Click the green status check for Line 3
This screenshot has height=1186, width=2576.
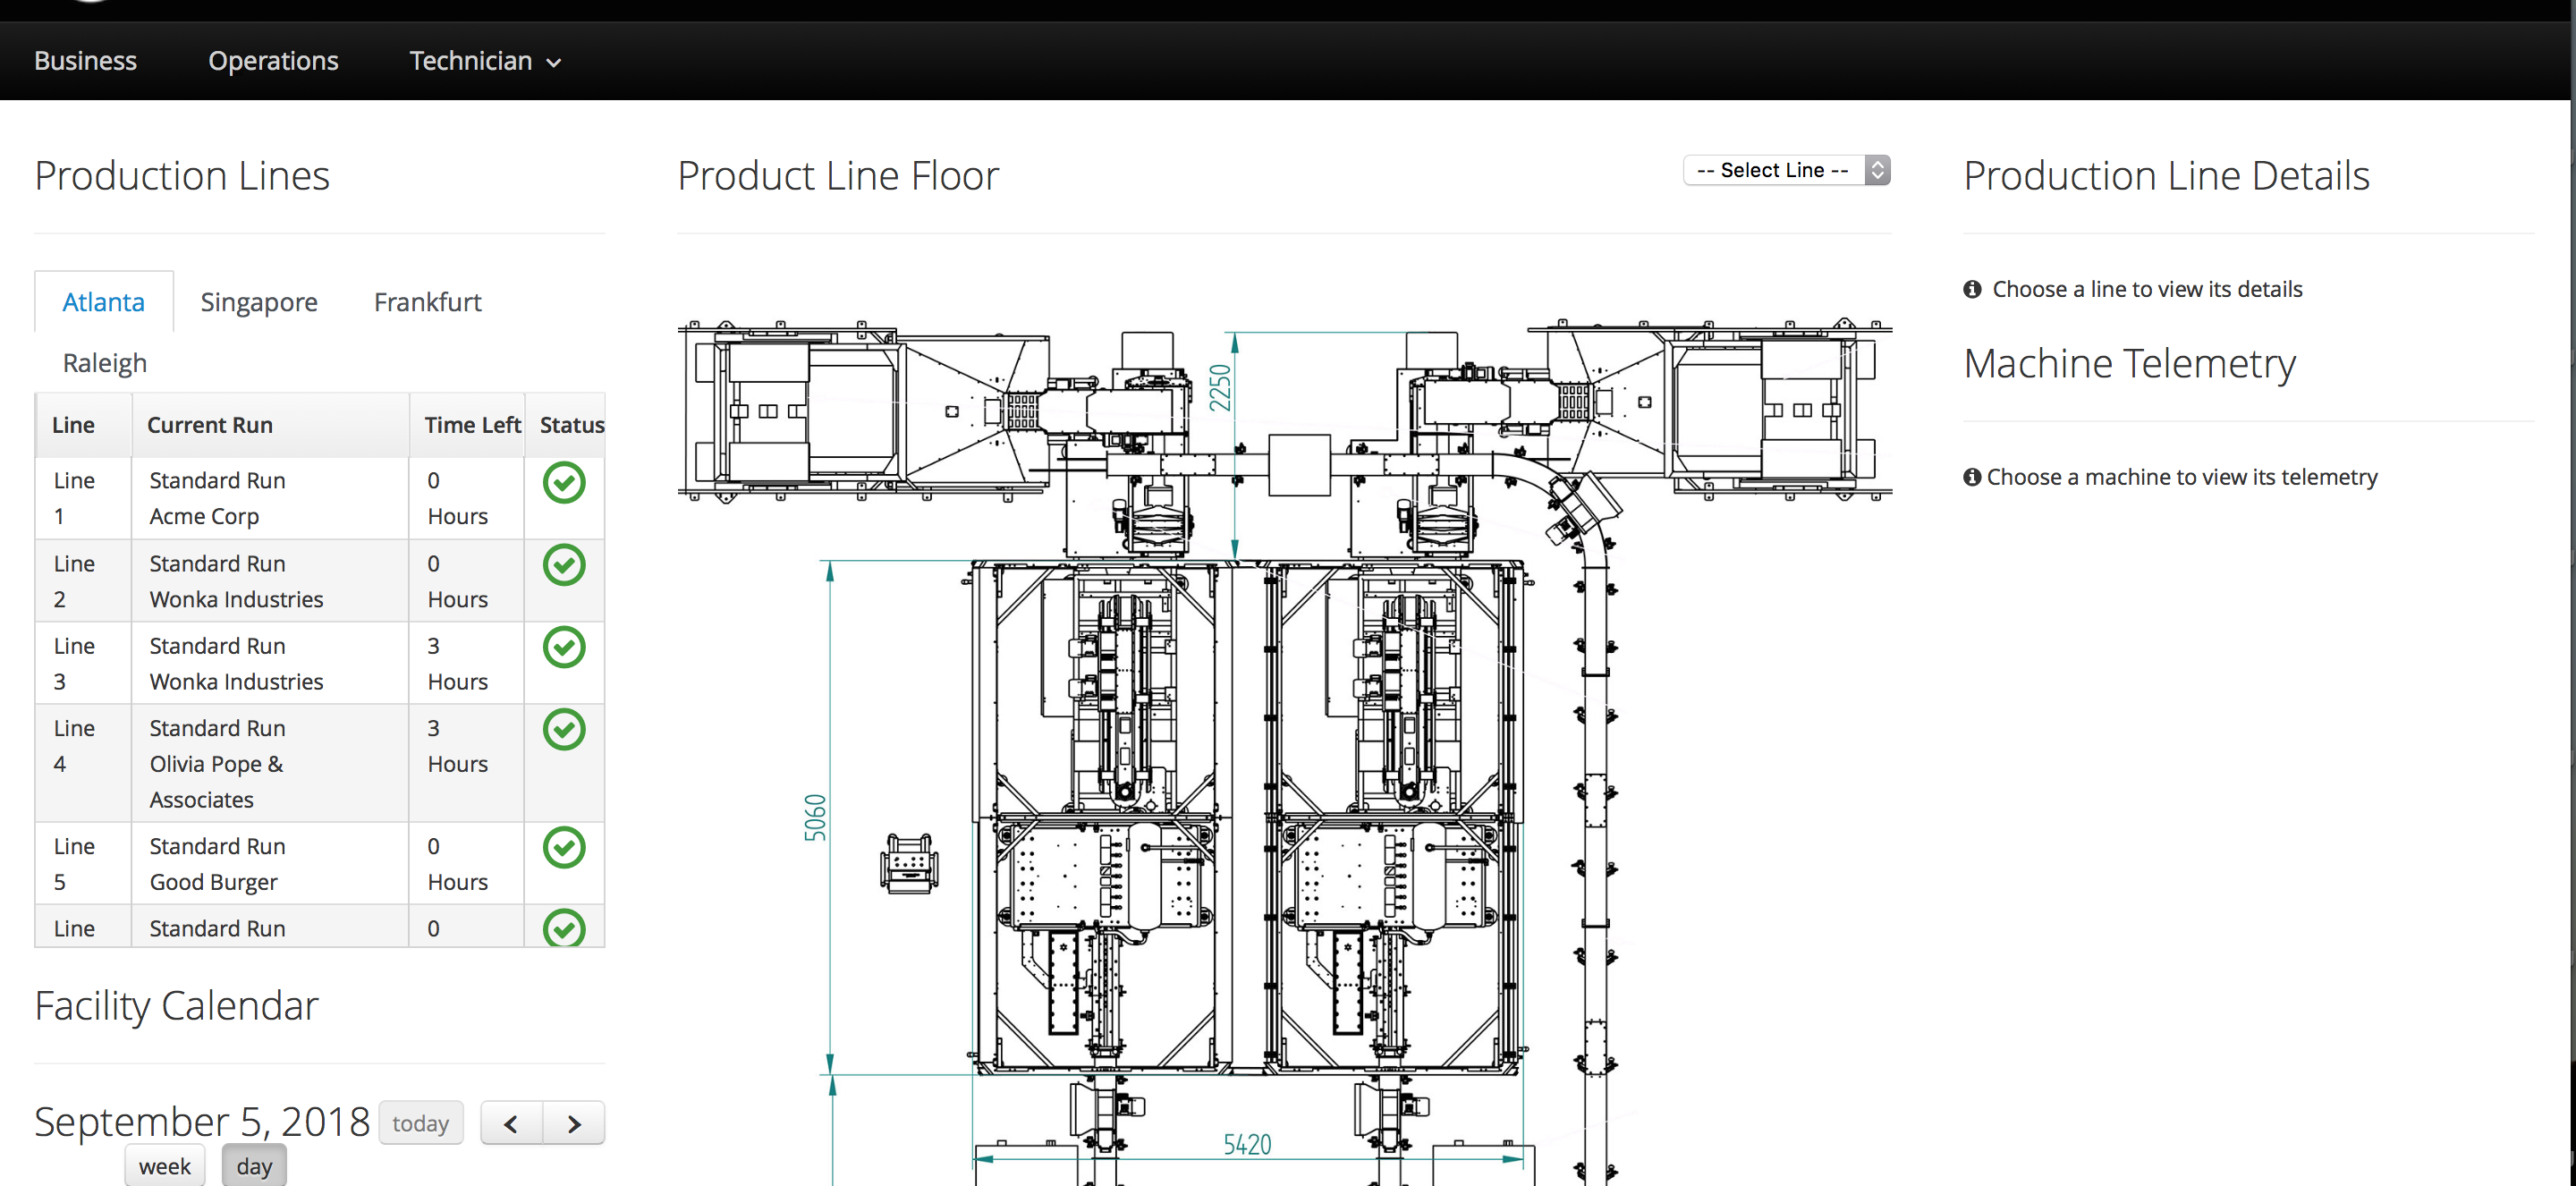pyautogui.click(x=564, y=647)
